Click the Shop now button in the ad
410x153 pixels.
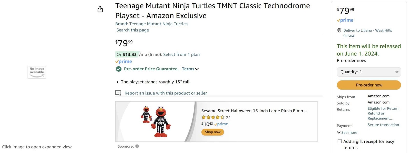(x=212, y=132)
